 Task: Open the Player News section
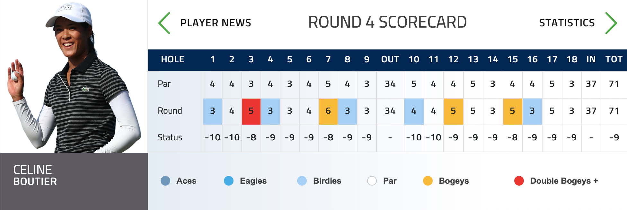tap(216, 23)
